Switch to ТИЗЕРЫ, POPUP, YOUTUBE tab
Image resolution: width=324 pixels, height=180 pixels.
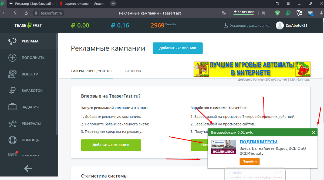[92, 71]
